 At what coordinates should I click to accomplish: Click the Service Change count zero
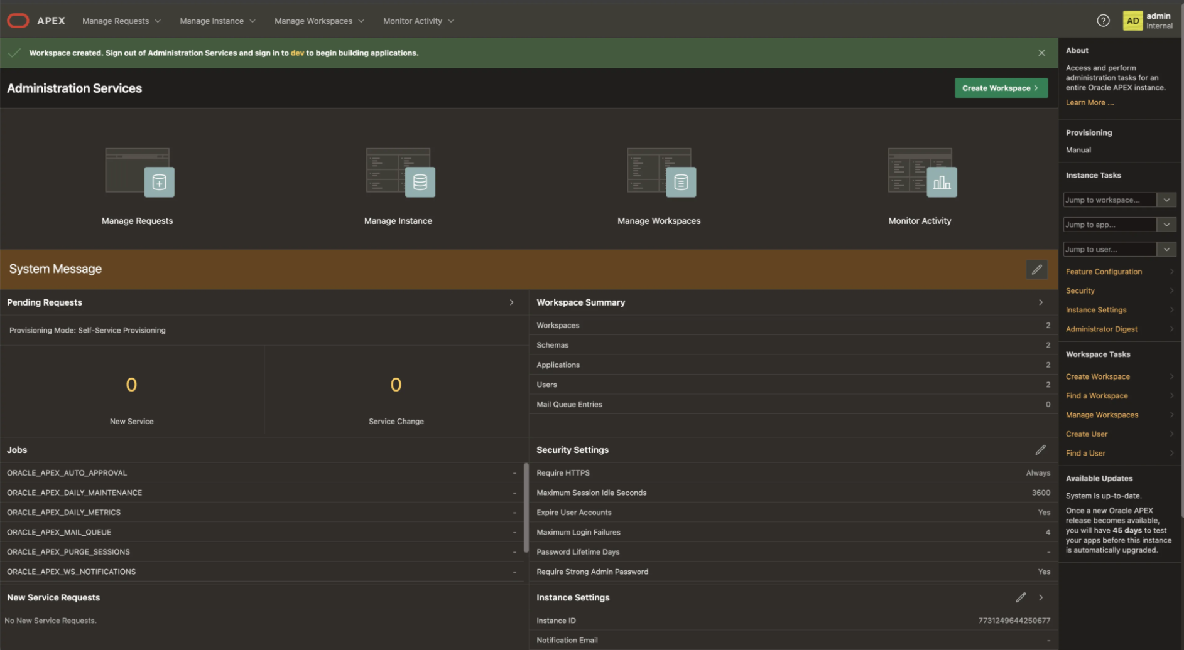396,385
